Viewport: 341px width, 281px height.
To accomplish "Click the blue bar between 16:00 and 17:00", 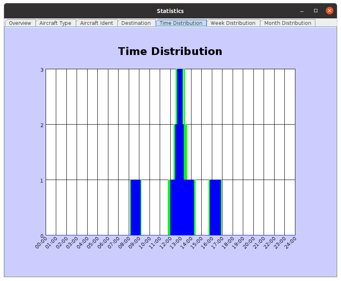I will tap(215, 207).
